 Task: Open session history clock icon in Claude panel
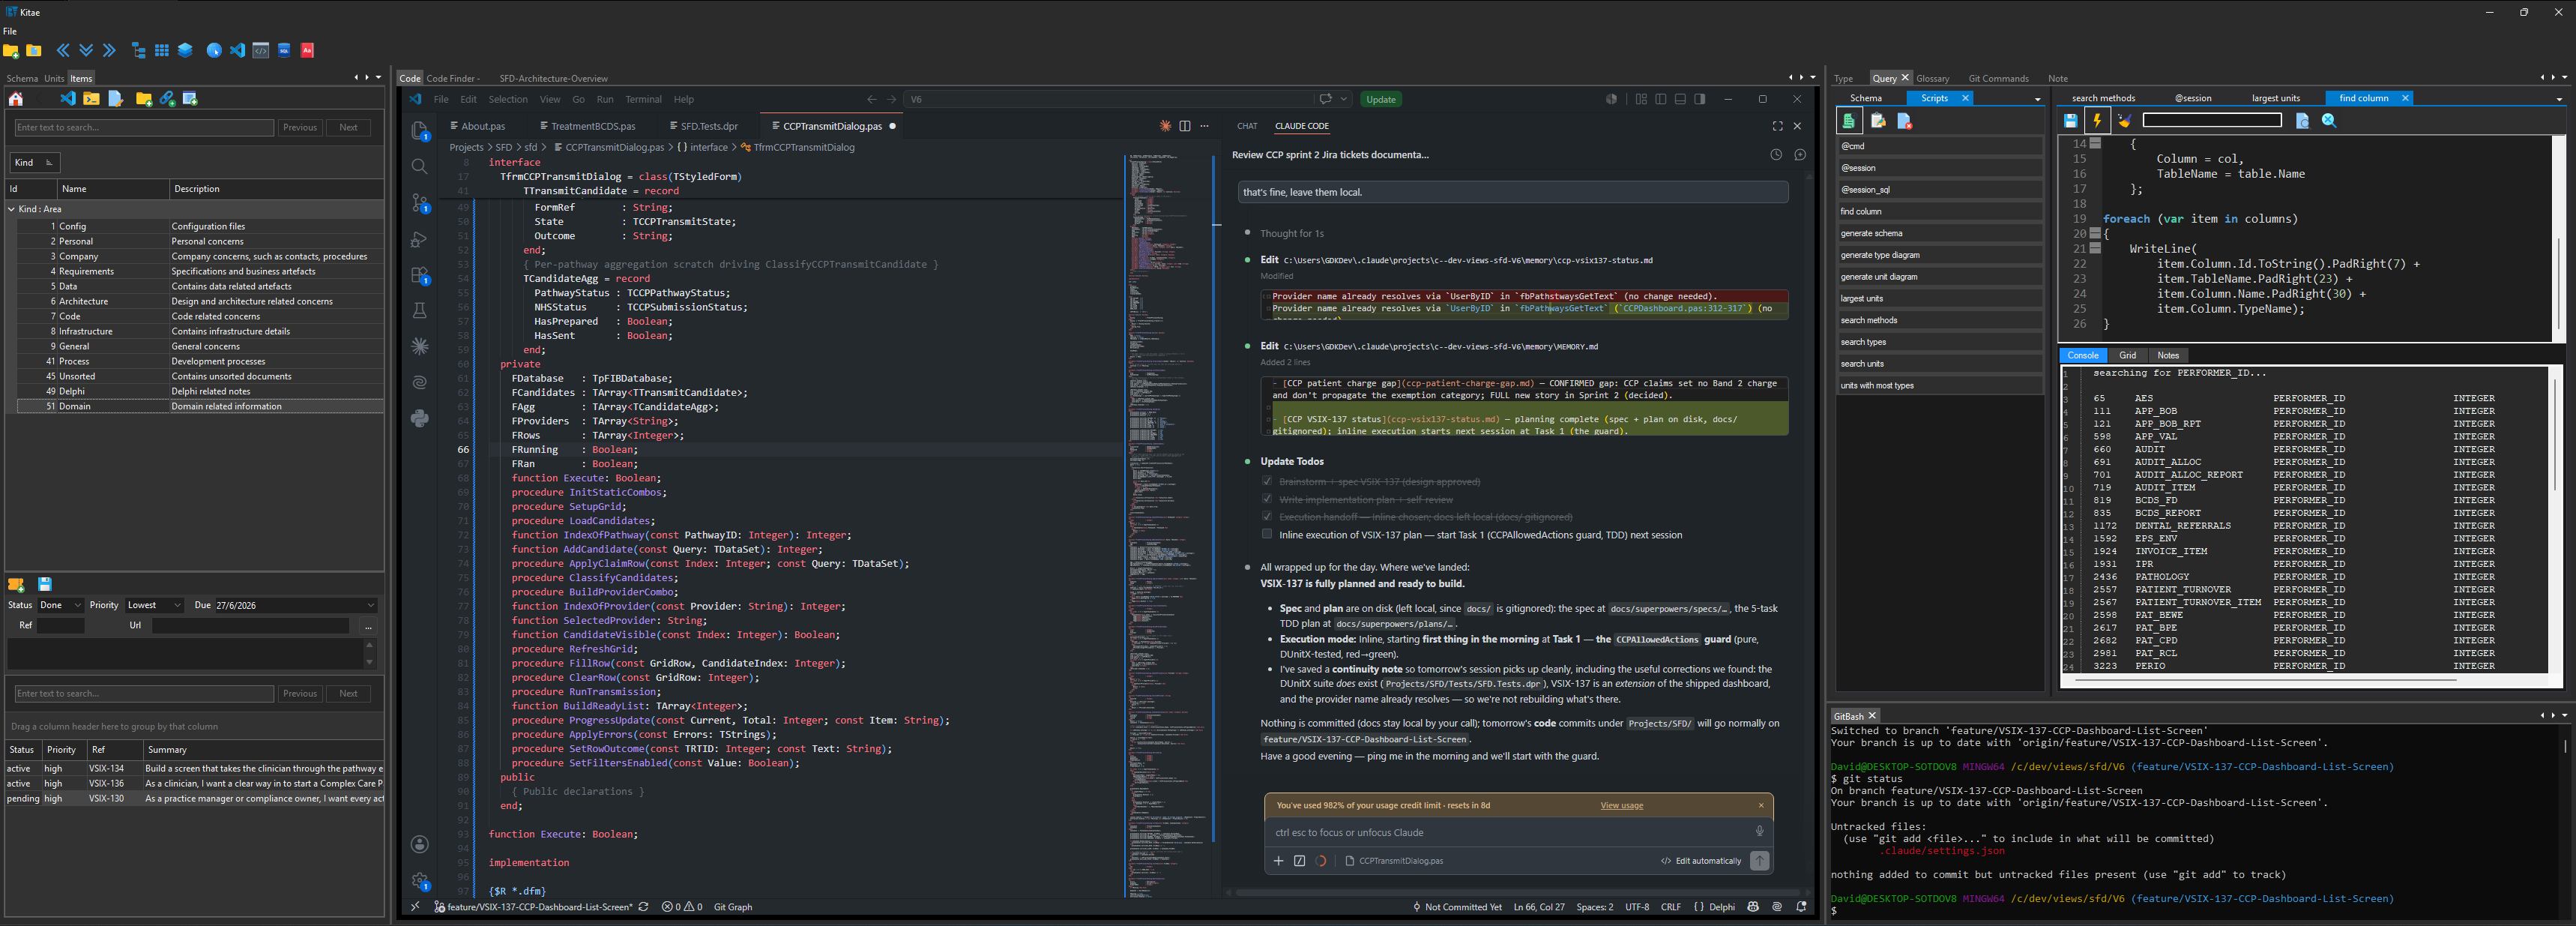pos(1776,155)
